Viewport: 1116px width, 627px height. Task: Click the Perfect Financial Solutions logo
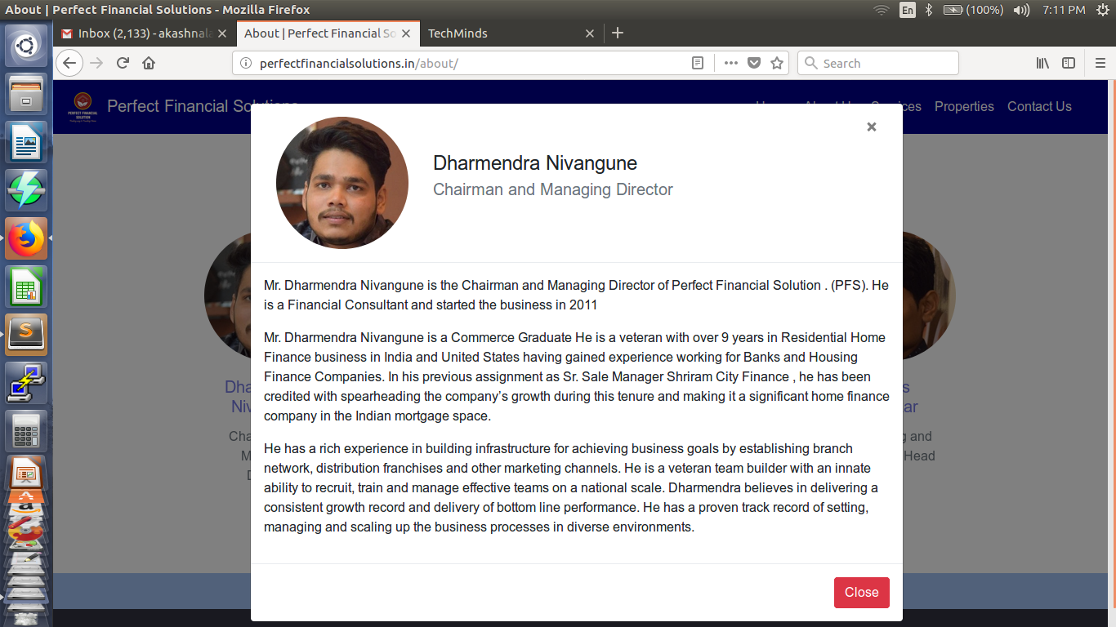(83, 106)
